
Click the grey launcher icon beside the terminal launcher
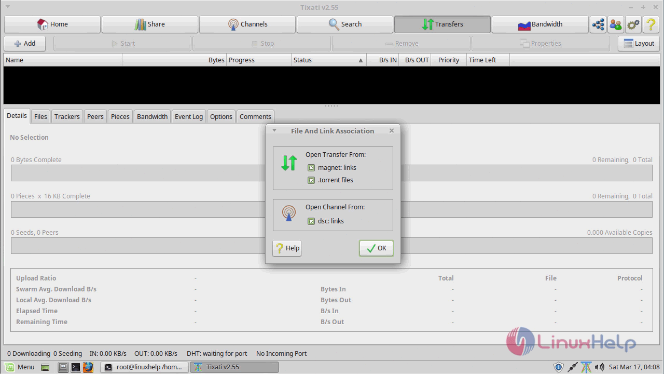(63, 367)
